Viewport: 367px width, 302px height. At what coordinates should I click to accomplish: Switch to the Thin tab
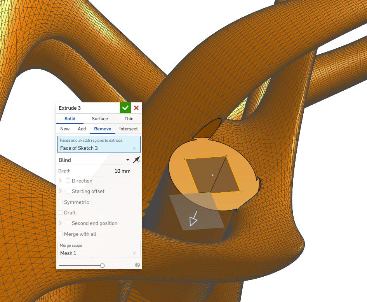[x=129, y=119]
